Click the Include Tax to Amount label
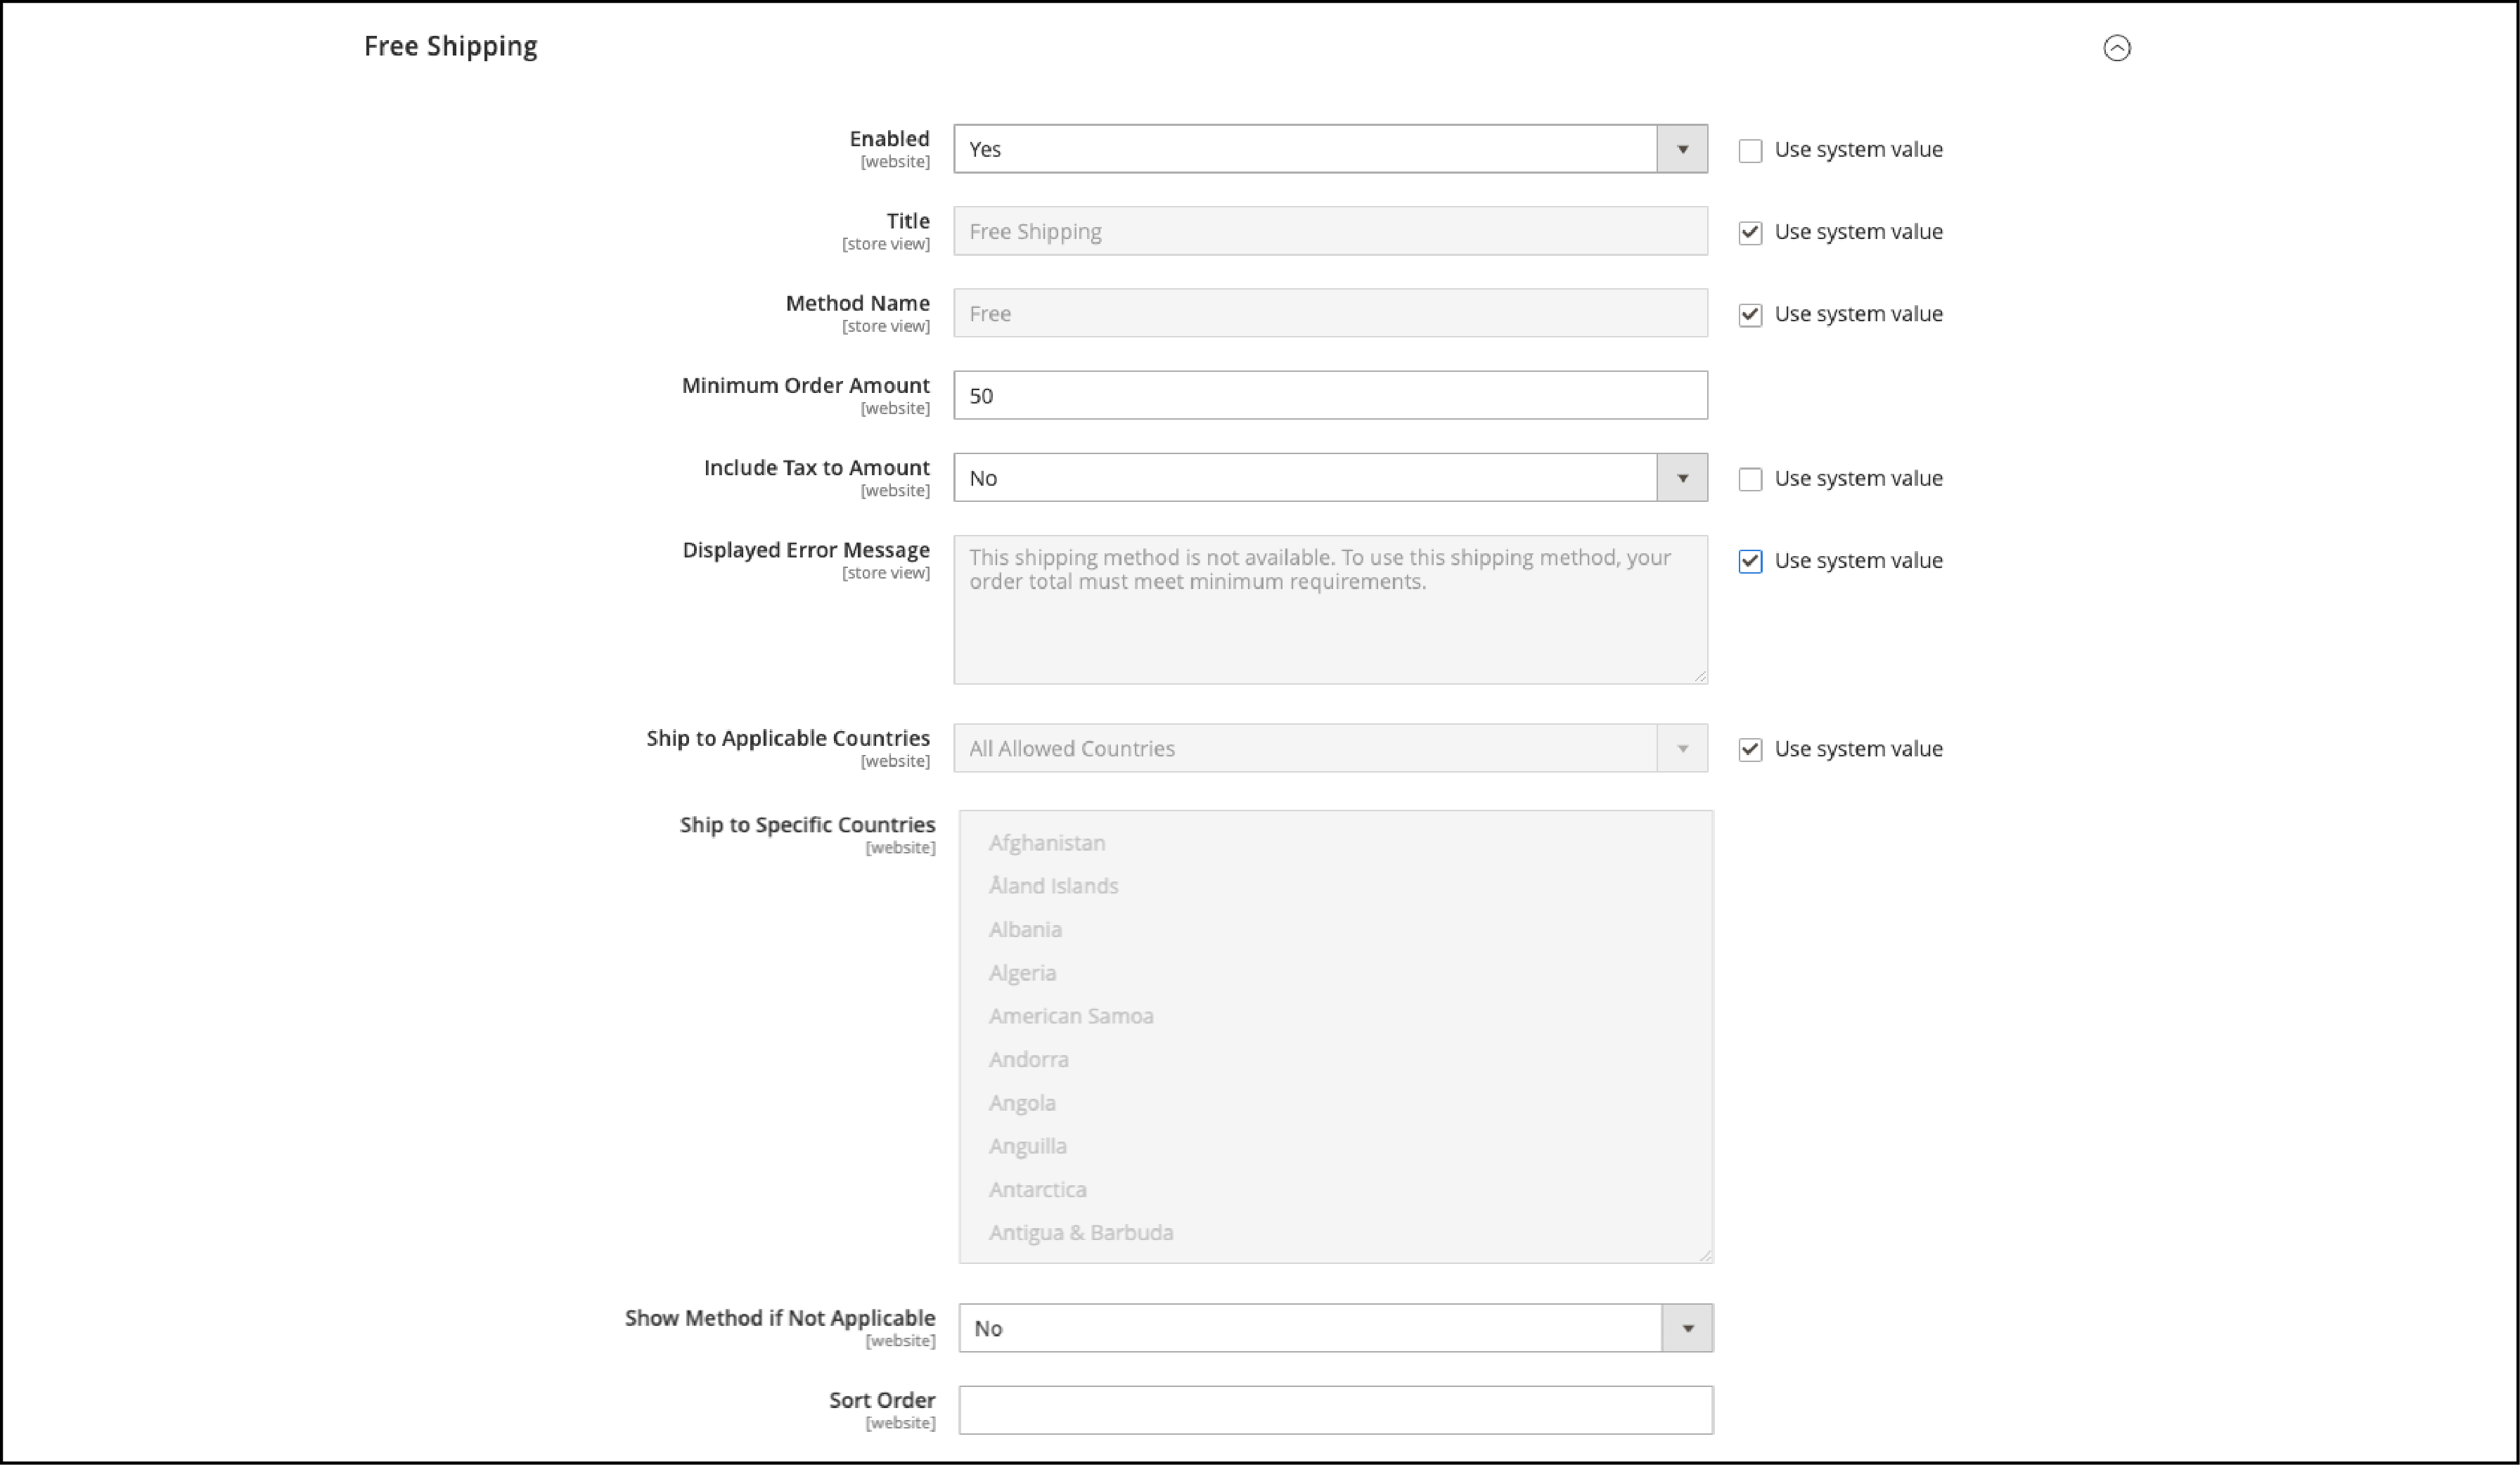 point(816,468)
